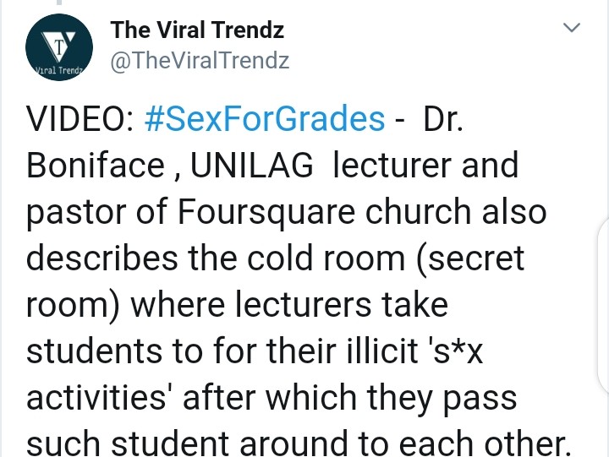Image resolution: width=609 pixels, height=457 pixels.
Task: Click the word 'secret' in parentheses
Action: pyautogui.click(x=474, y=258)
